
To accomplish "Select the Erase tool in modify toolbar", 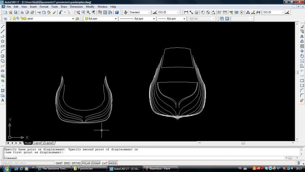I will pyautogui.click(x=302, y=26).
